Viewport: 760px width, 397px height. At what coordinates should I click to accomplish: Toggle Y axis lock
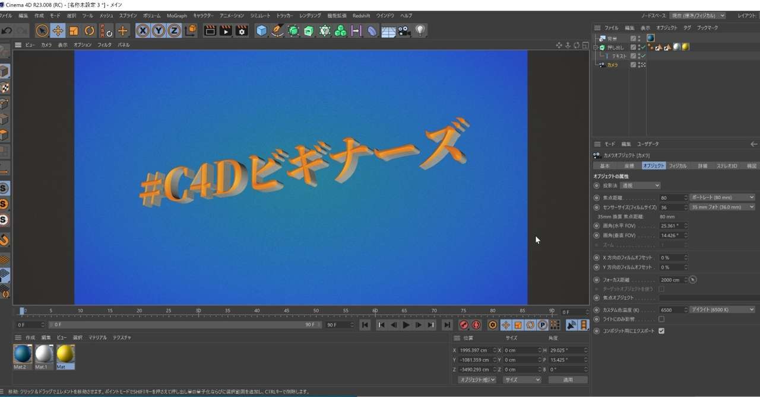[x=159, y=31]
